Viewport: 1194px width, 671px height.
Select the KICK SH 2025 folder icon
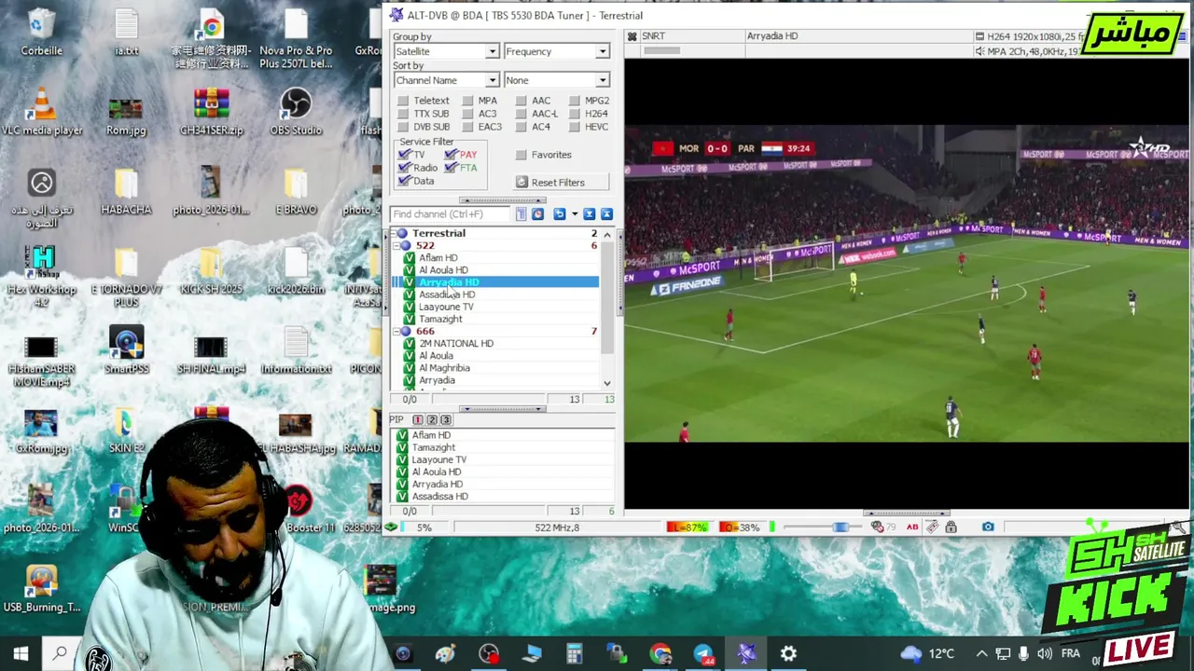211,271
